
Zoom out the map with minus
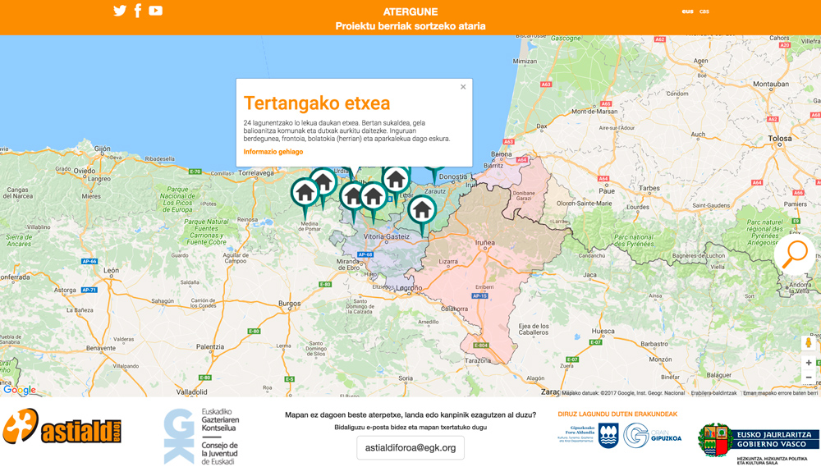click(809, 377)
